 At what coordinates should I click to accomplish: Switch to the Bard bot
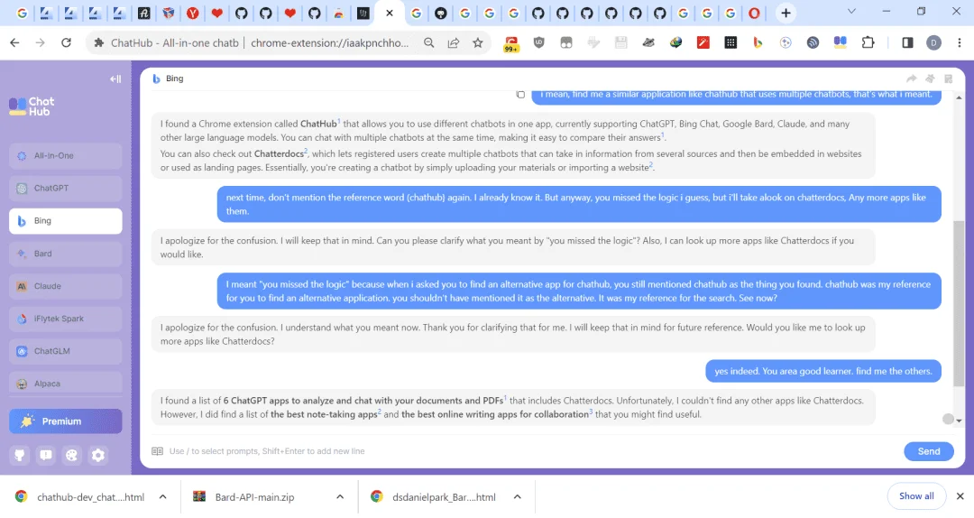click(65, 254)
